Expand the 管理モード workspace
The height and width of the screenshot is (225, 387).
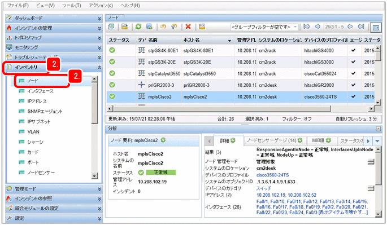(99, 189)
